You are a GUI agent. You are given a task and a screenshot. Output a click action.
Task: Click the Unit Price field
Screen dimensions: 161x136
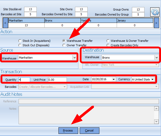click(x=57, y=79)
